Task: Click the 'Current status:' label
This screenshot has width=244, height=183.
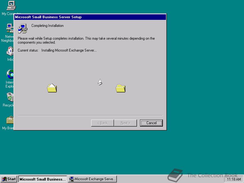Action: tap(28, 50)
